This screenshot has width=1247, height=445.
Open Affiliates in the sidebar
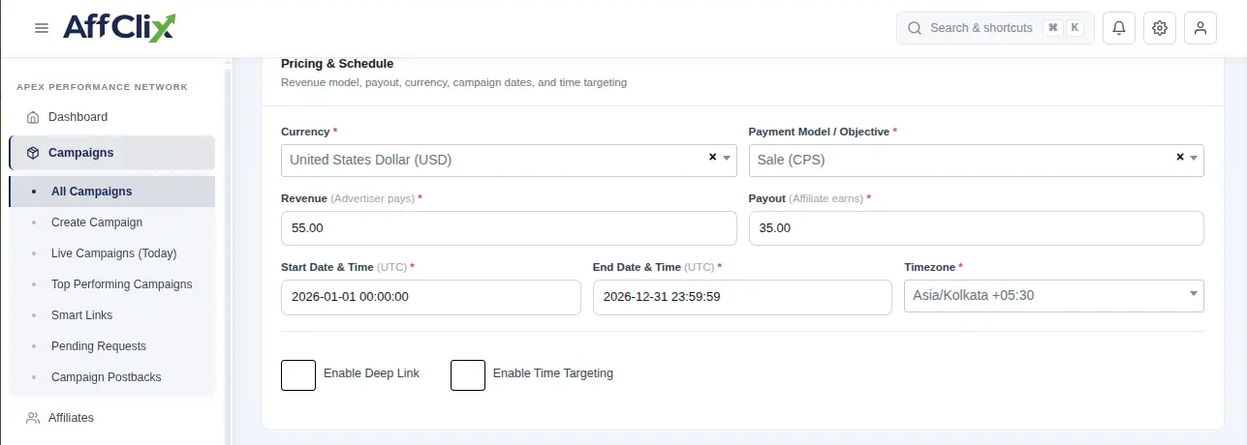[x=112, y=418]
